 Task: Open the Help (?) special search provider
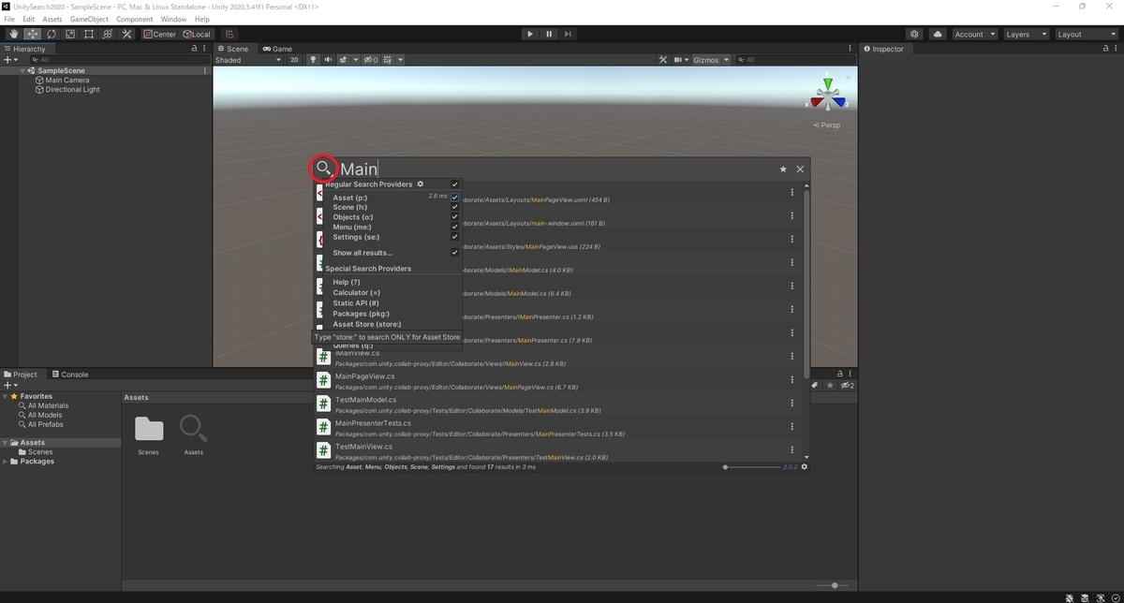coord(347,282)
